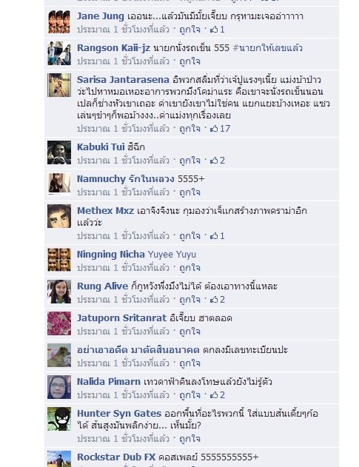
Task: Open Rockstar Dub FX's profile name
Action: [x=116, y=457]
